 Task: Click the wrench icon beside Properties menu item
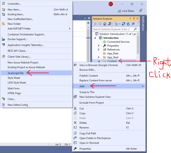click(x=75, y=148)
